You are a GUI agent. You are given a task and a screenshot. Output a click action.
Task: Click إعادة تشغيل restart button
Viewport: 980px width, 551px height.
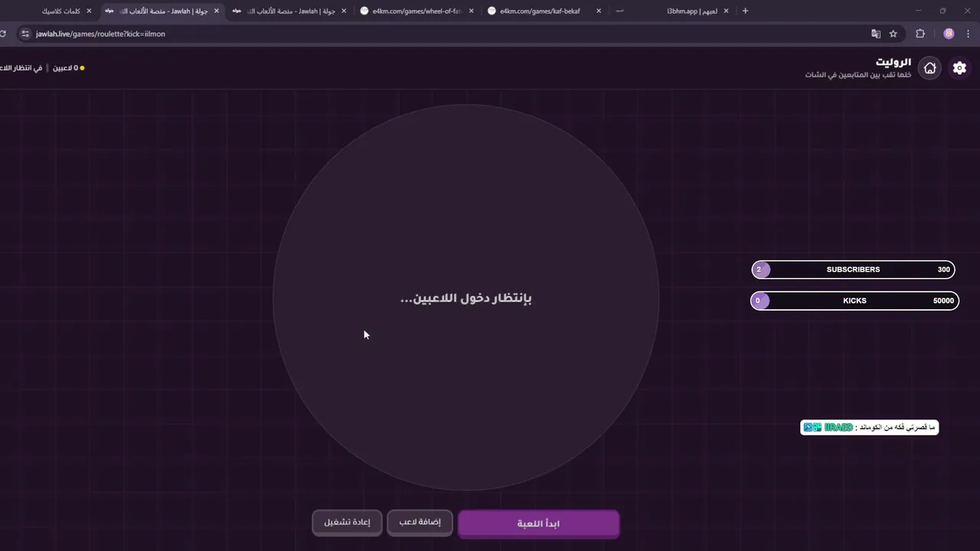pyautogui.click(x=347, y=523)
